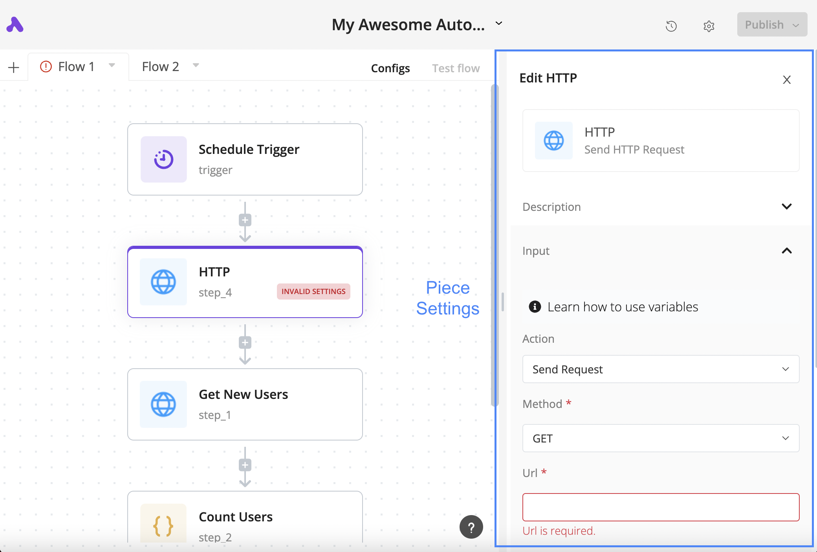Viewport: 817px width, 552px height.
Task: Select the Schedule Trigger step icon
Action: tap(163, 159)
